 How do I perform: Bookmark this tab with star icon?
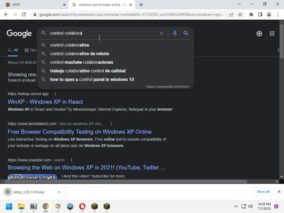click(x=240, y=14)
